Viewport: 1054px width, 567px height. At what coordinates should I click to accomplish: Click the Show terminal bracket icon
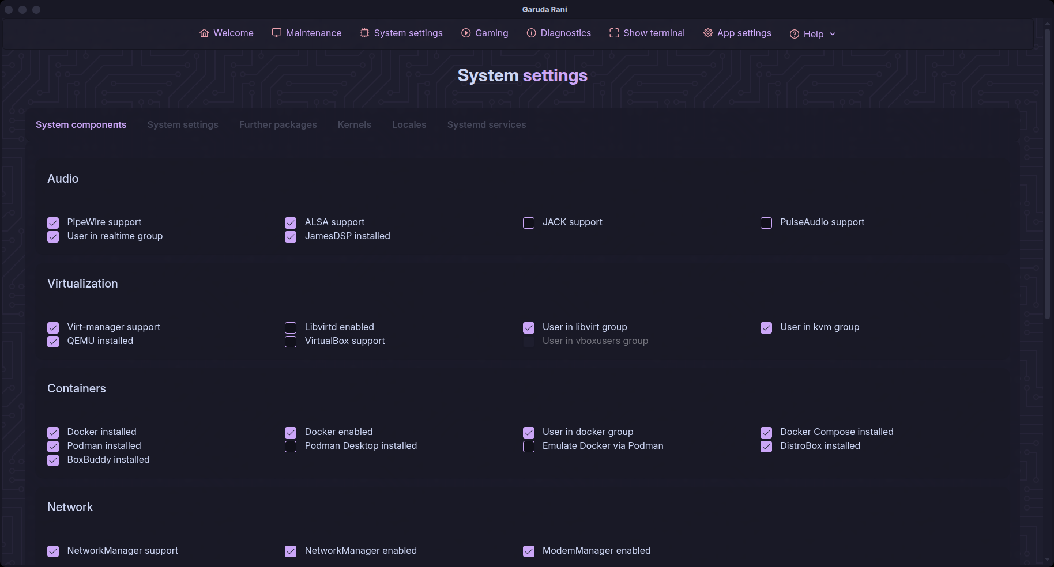(x=614, y=33)
